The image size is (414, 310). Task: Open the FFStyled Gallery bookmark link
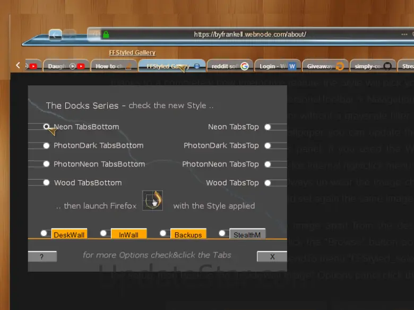[x=132, y=52]
